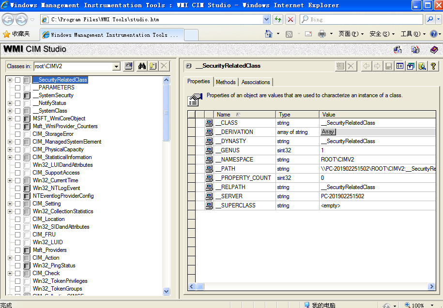
Task: Check the box for __PARAMETERS
Action: point(17,88)
